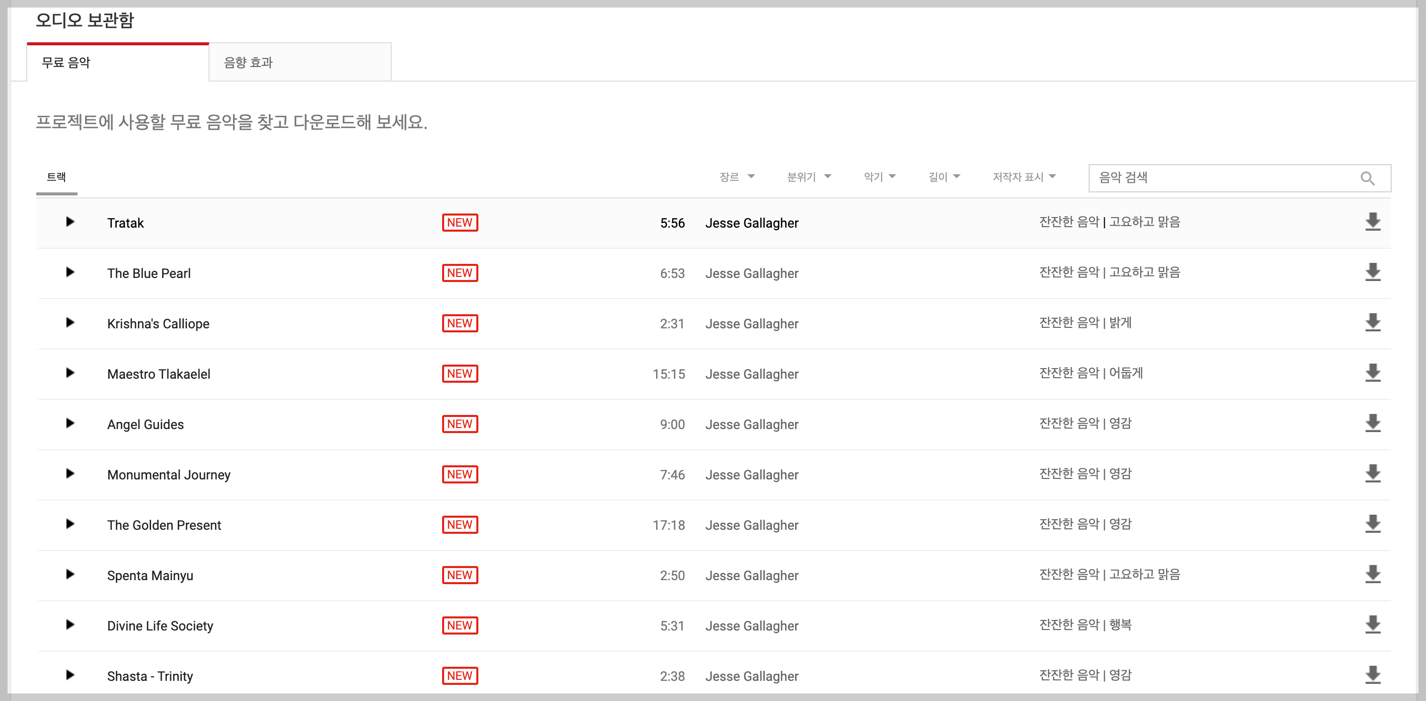Click the Monumental Journey track title
The image size is (1426, 701).
tap(169, 475)
